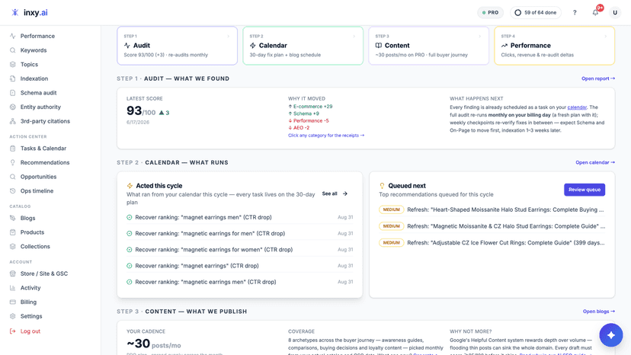Click the Settings gear icon
The width and height of the screenshot is (631, 355).
point(13,316)
